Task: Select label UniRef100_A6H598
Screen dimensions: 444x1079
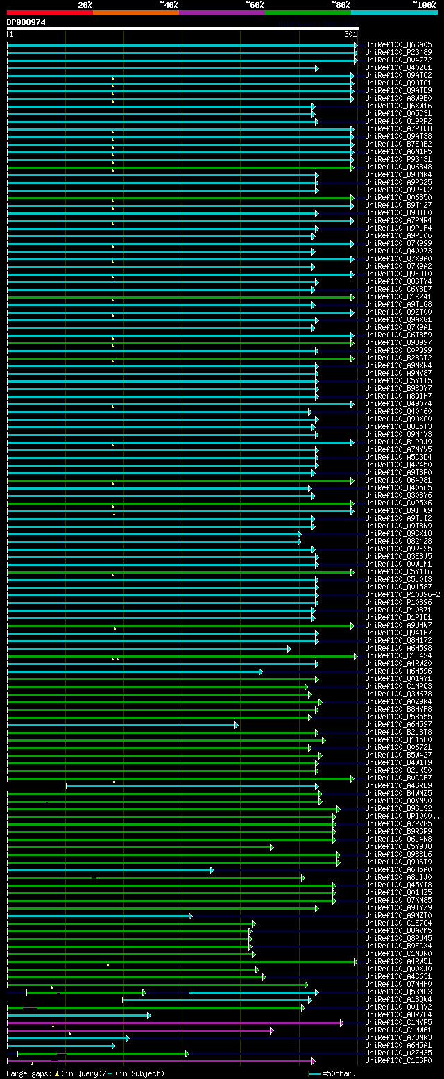Action: click(398, 648)
